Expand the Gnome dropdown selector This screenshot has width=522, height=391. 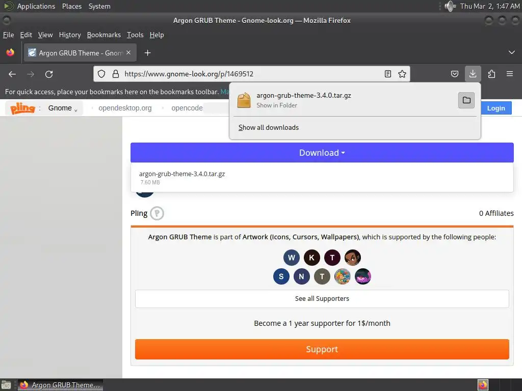click(x=63, y=108)
